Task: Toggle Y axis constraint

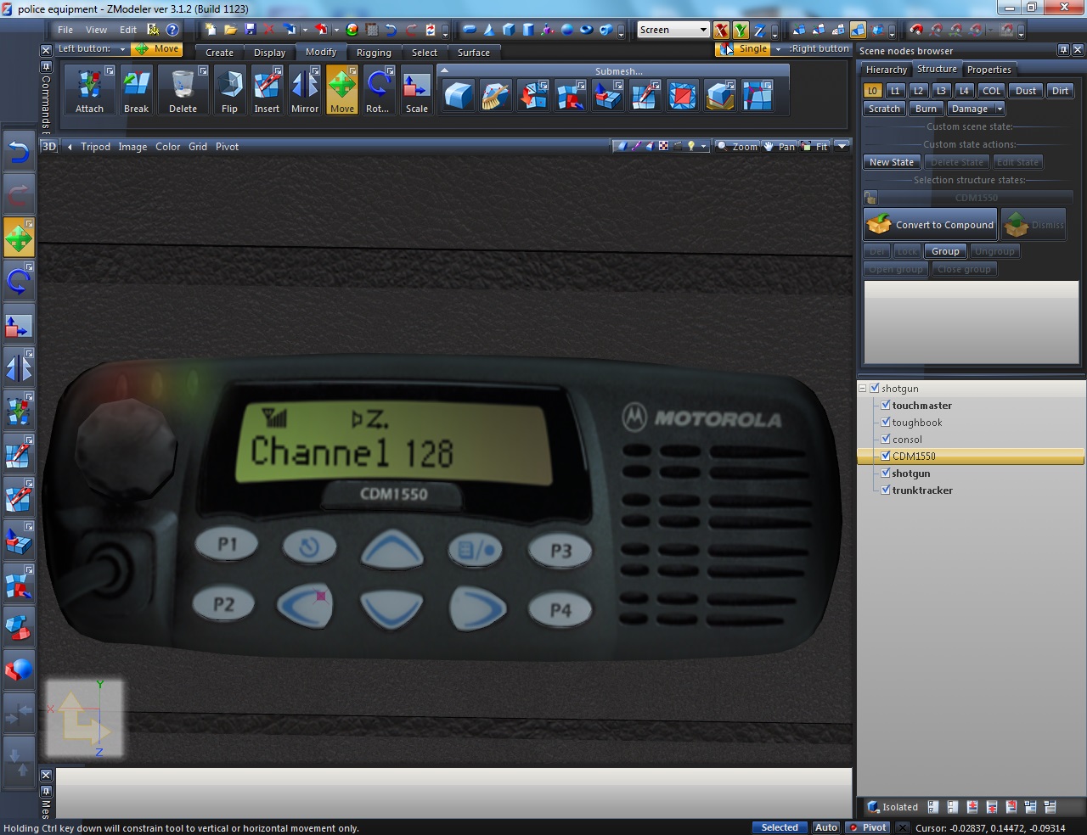Action: tap(741, 31)
